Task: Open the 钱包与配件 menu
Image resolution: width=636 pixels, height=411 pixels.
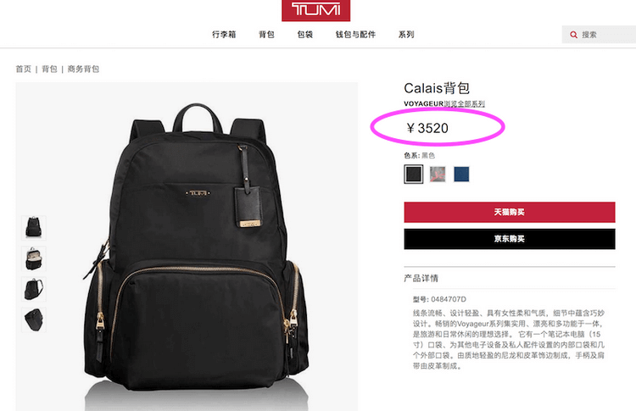Action: pos(355,35)
